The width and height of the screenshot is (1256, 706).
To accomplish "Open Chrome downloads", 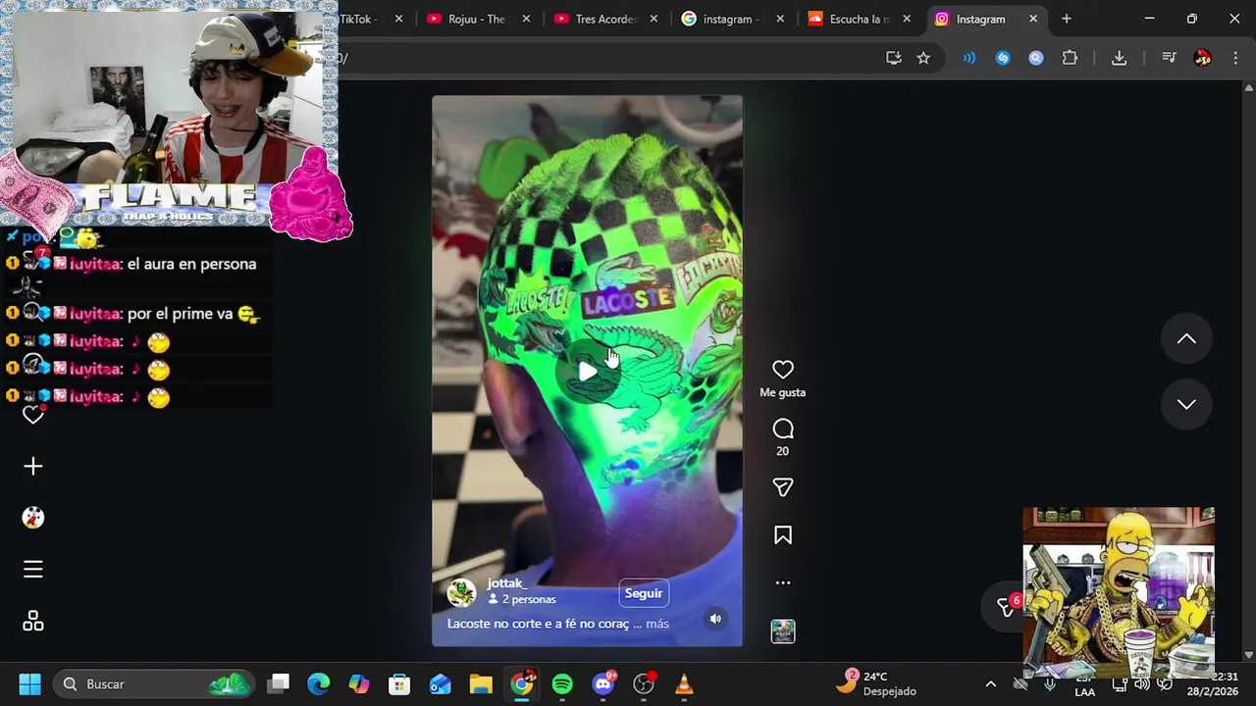I will 1119,58.
